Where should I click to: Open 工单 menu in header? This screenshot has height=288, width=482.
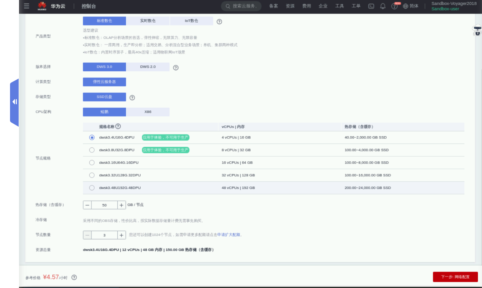(x=356, y=6)
